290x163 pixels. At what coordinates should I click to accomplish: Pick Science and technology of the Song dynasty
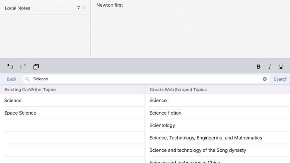[217, 150]
